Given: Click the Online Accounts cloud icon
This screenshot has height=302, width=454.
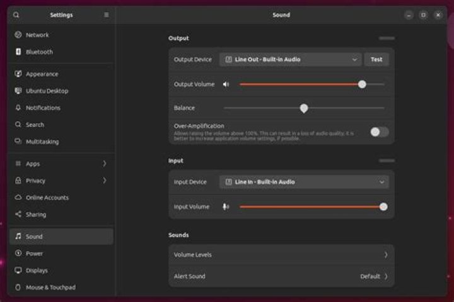Looking at the screenshot, I should tap(18, 198).
